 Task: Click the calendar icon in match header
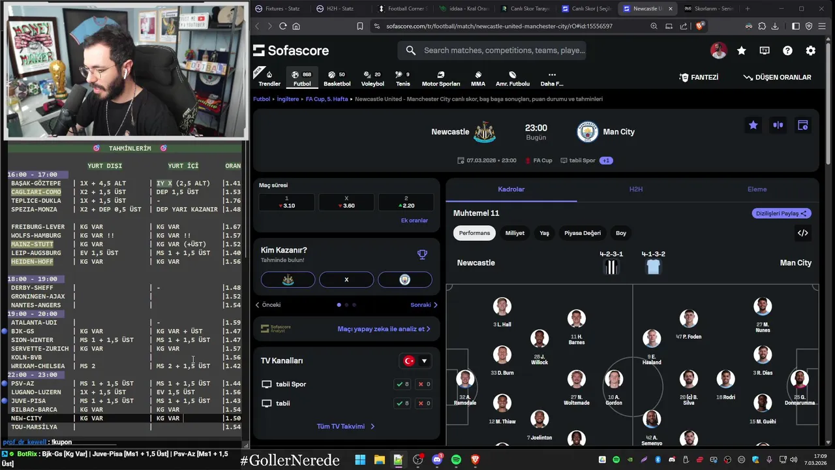pos(803,125)
